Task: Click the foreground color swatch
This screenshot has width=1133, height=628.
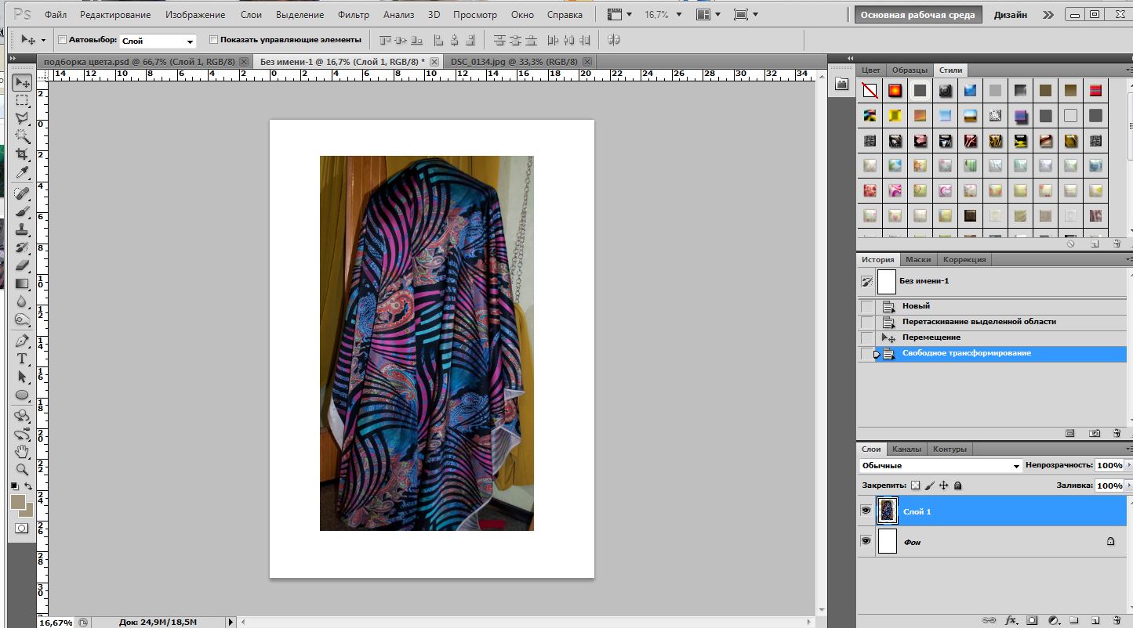Action: (18, 502)
